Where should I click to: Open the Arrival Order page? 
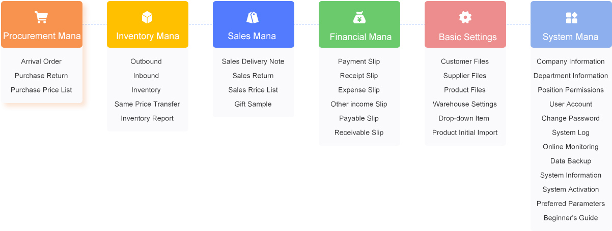tap(41, 61)
